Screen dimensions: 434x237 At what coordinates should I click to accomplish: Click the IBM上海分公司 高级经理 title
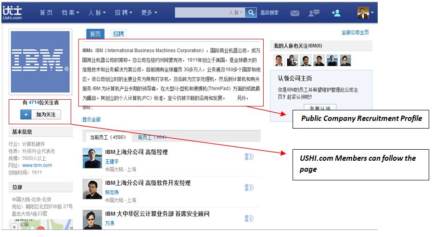[x=137, y=152]
